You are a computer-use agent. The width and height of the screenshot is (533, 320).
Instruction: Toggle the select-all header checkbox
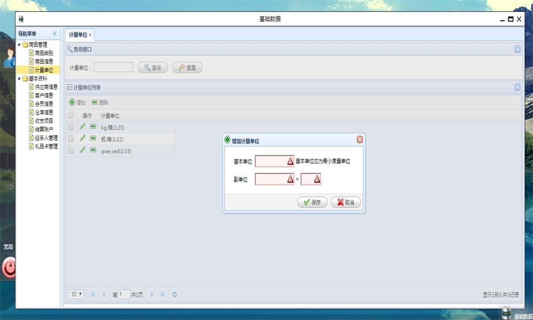click(x=71, y=115)
